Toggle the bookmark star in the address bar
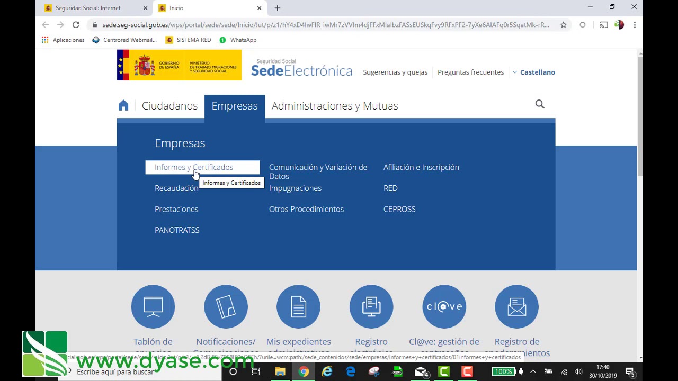 [x=563, y=24]
